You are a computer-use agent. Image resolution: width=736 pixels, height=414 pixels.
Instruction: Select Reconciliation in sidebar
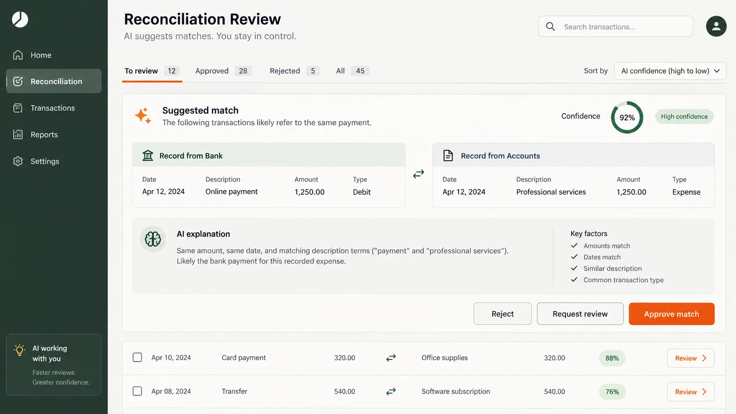tap(54, 81)
